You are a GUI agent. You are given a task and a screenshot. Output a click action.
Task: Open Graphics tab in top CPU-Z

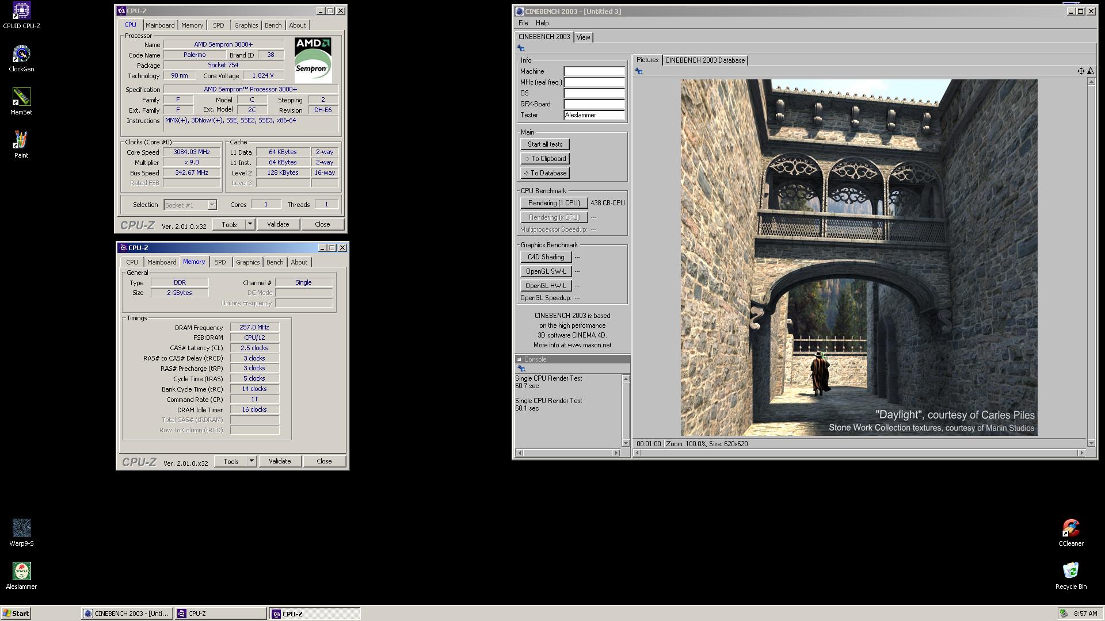click(246, 25)
